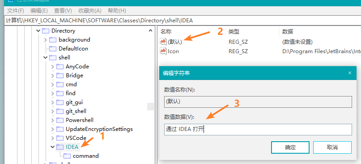Screen dimensions: 361x164
Task: Select the git_gui folder icon
Action: (x=60, y=102)
